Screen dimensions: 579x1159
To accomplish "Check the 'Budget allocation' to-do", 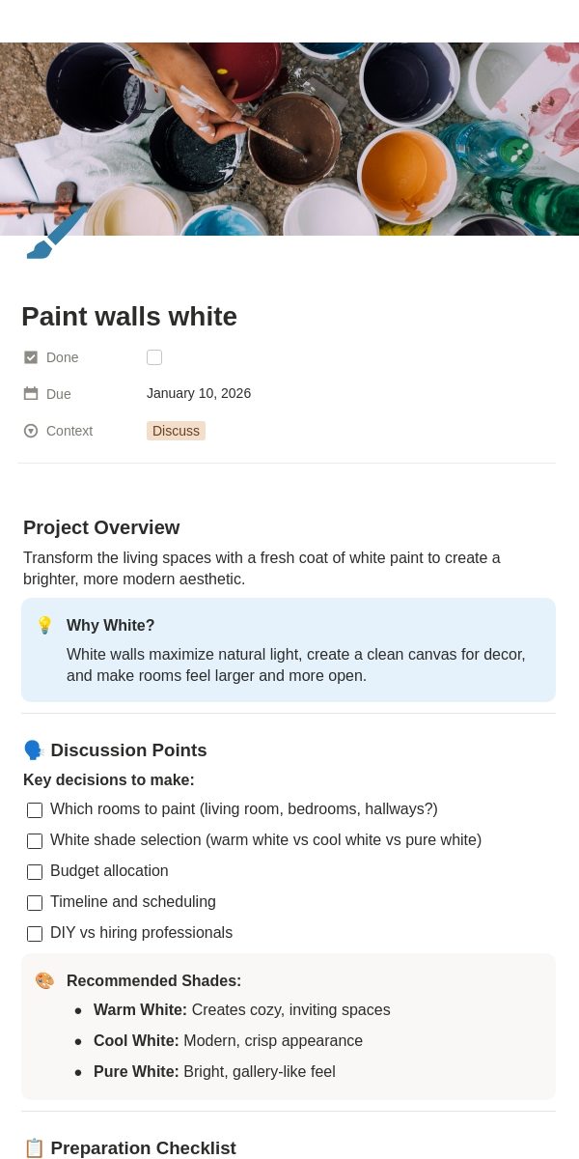I will point(35,872).
